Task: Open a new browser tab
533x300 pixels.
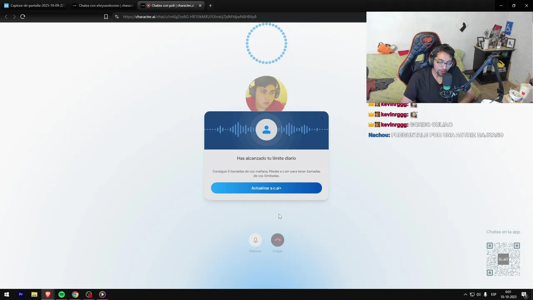Action: coord(210,5)
